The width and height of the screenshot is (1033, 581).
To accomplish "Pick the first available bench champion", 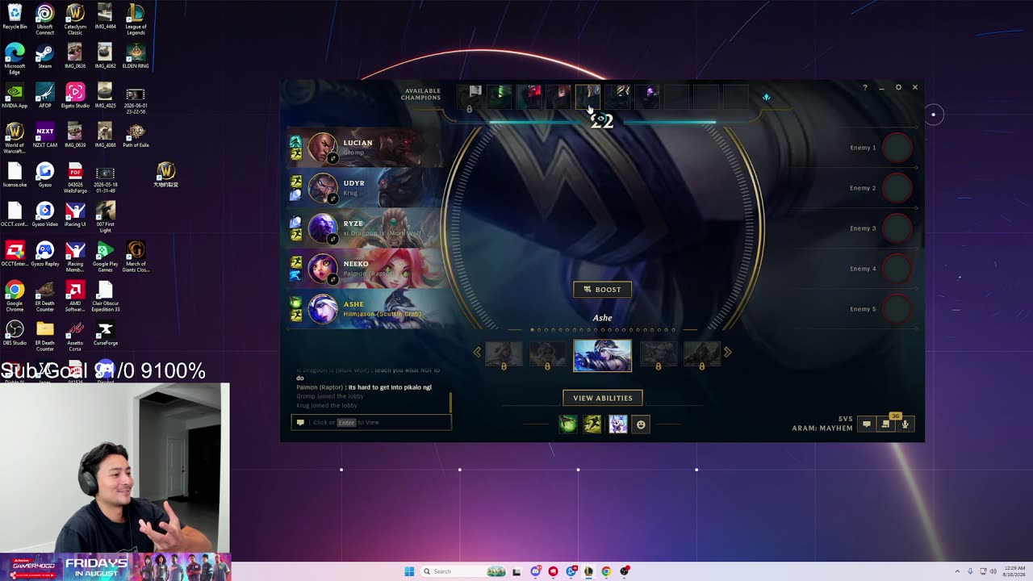I will click(x=470, y=97).
